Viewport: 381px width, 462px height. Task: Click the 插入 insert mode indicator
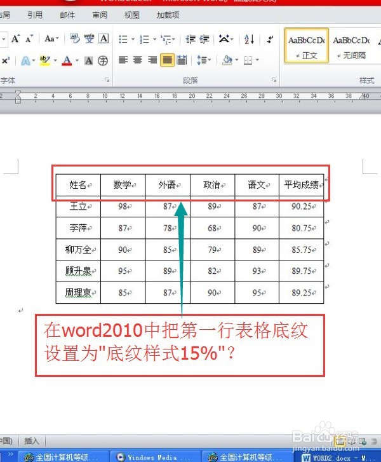(32, 441)
